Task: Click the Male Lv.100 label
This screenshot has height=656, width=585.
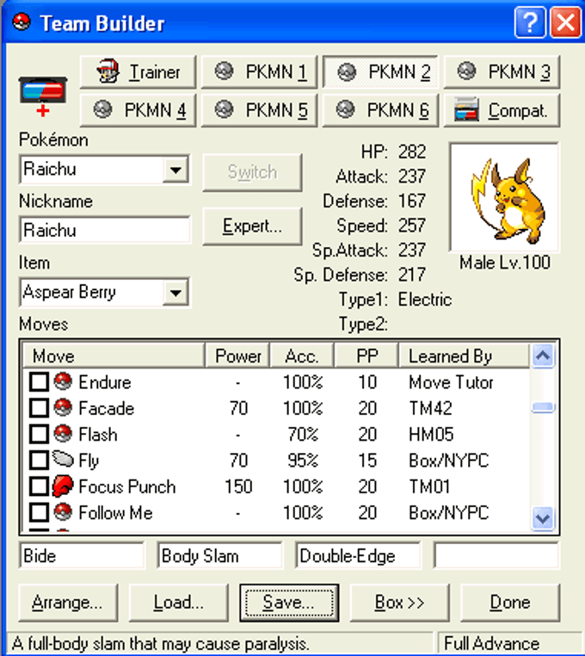Action: tap(505, 263)
